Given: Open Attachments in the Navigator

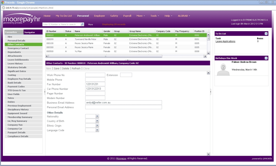Looking at the screenshot, I should pyautogui.click(x=24, y=56).
